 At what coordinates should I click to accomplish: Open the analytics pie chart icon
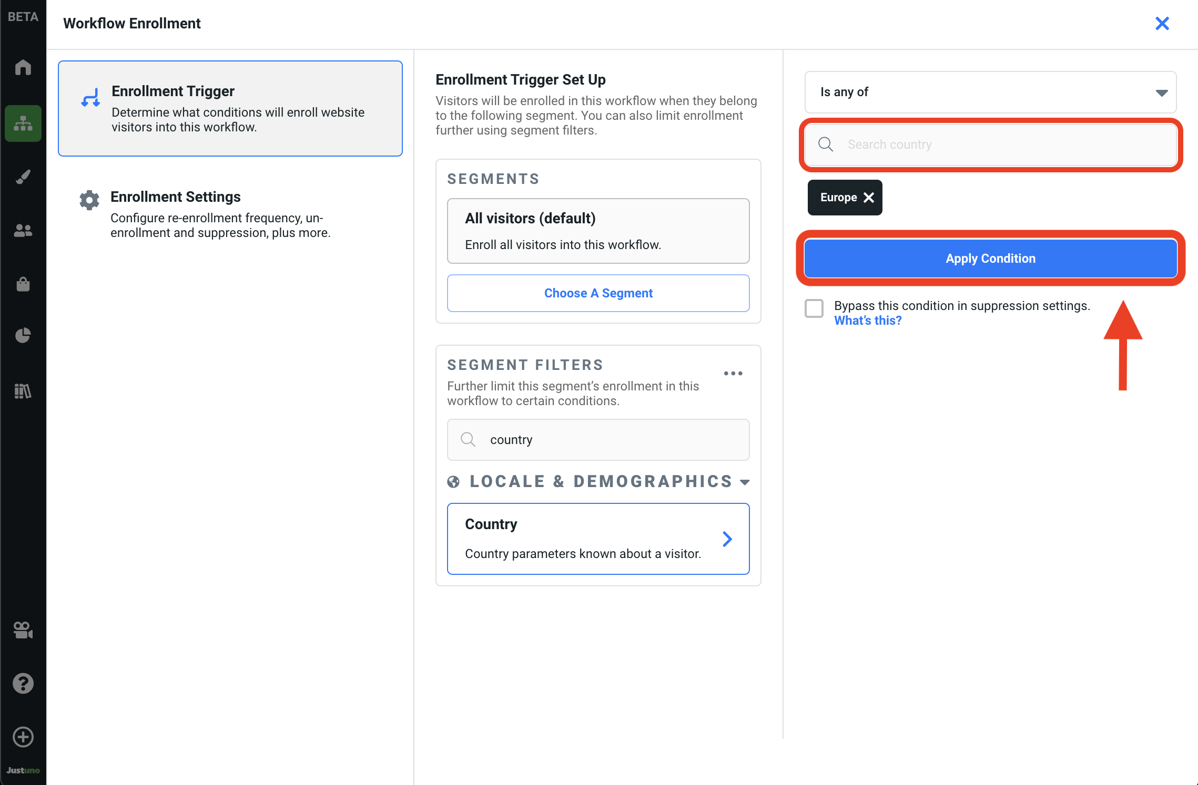(x=23, y=335)
